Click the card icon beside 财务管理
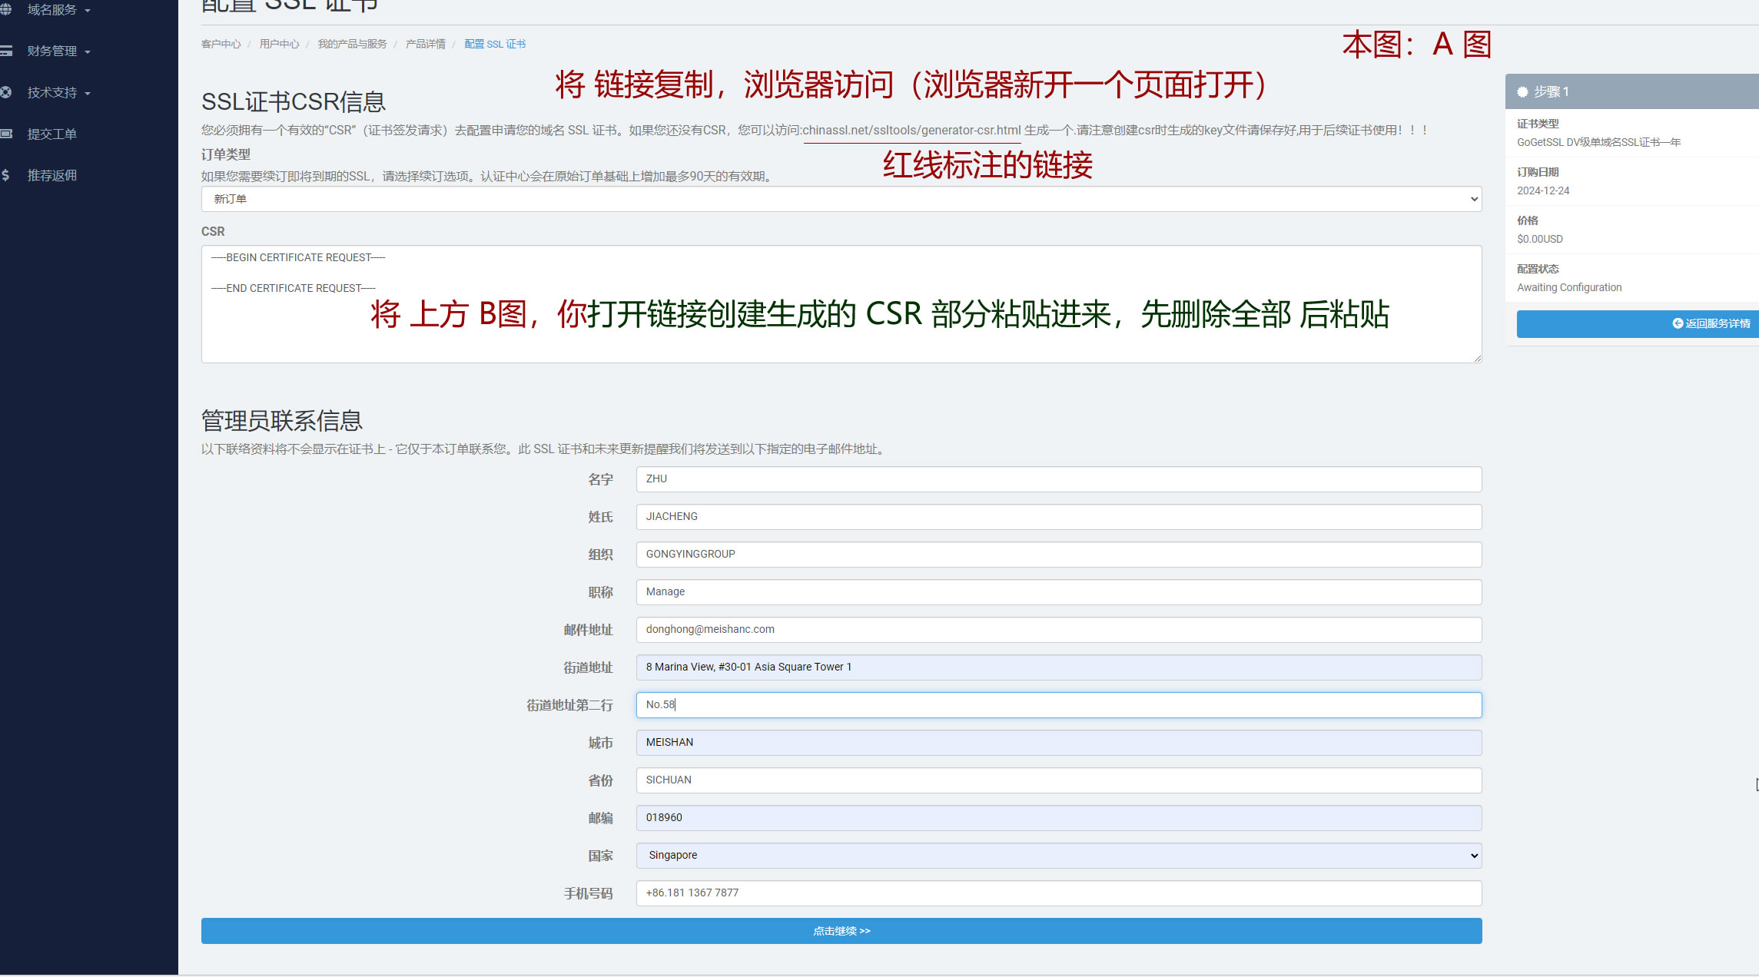Image resolution: width=1759 pixels, height=977 pixels. [5, 51]
